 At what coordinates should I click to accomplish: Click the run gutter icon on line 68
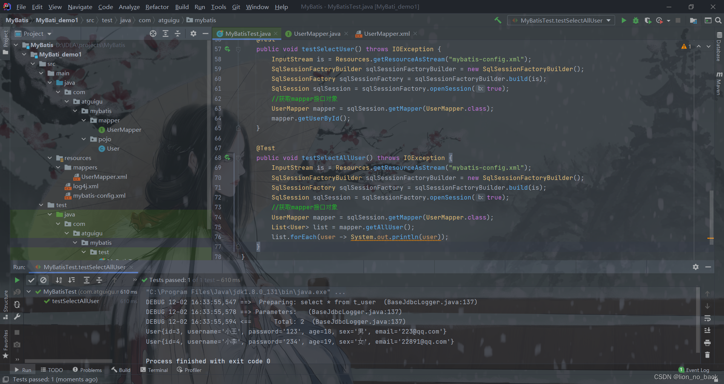pos(227,158)
